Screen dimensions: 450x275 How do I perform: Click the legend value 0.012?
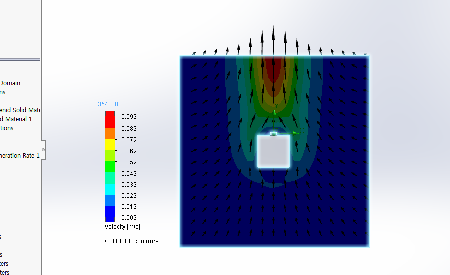pos(129,207)
